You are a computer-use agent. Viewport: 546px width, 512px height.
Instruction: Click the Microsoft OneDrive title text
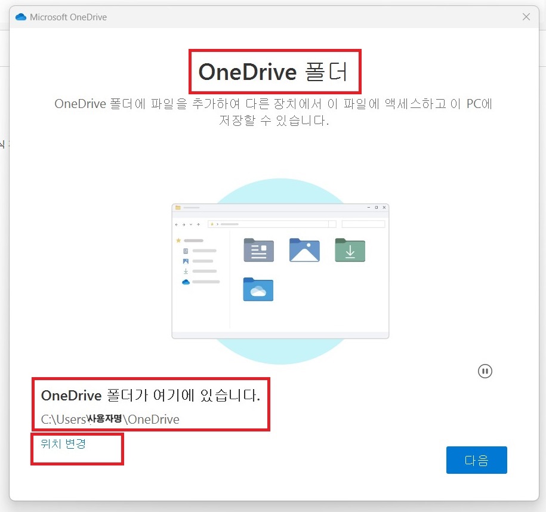(68, 17)
